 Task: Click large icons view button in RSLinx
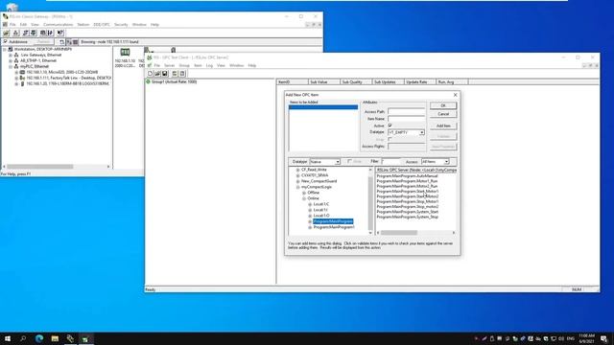click(x=69, y=42)
